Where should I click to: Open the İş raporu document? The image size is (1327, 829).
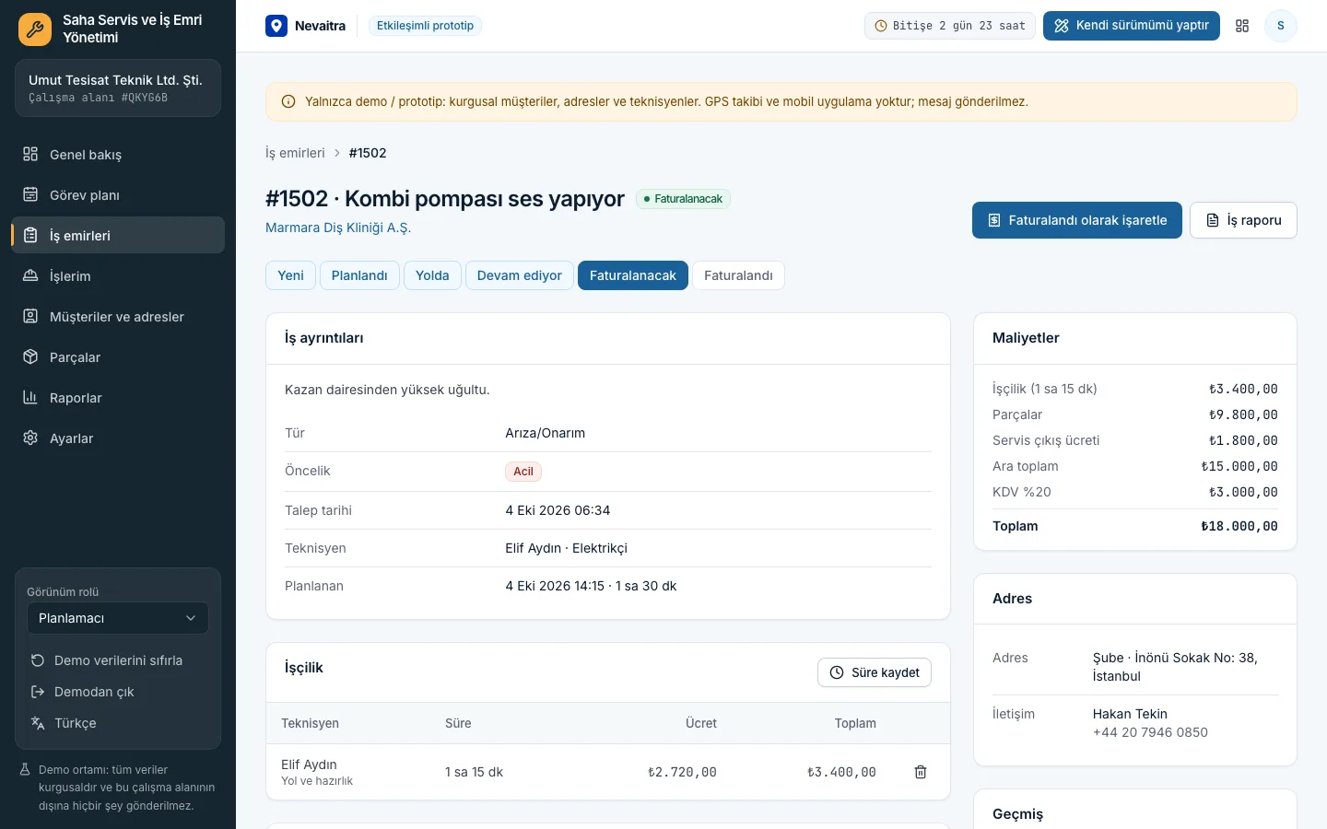pyautogui.click(x=1243, y=220)
